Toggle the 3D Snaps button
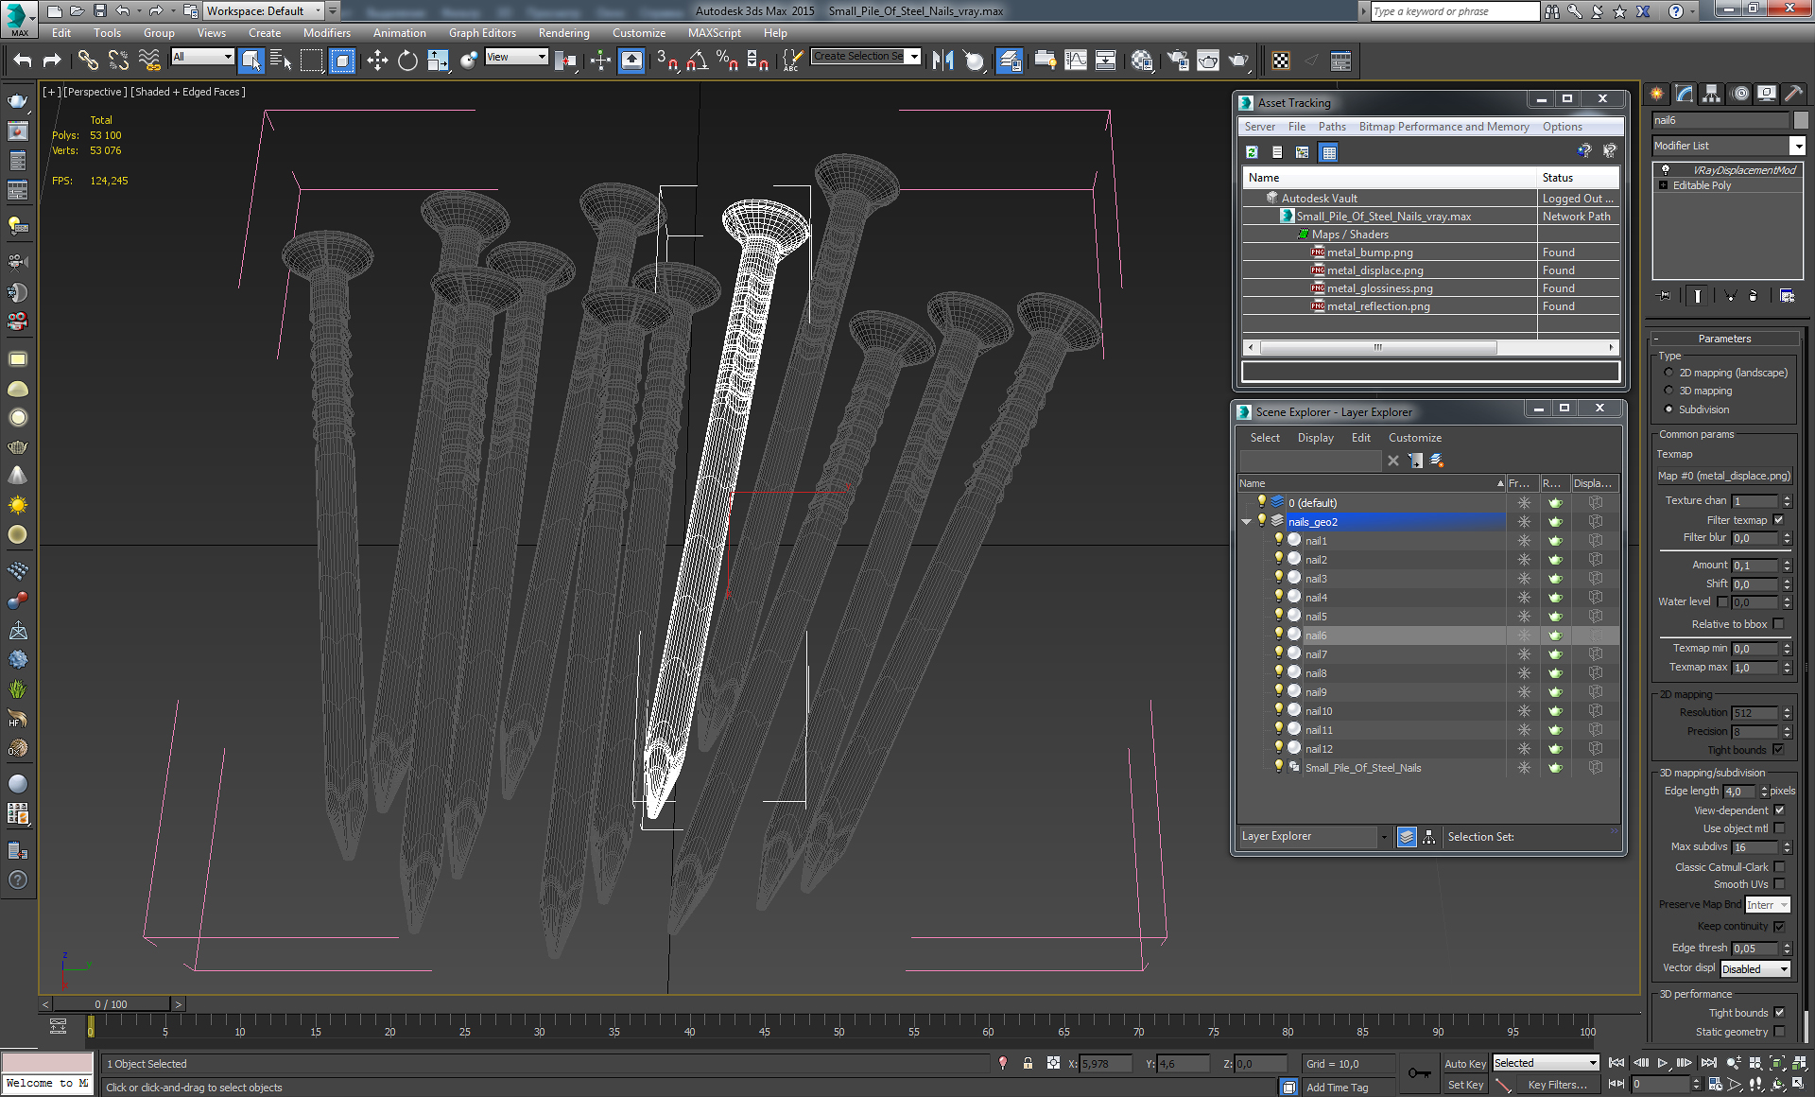This screenshot has height=1097, width=1815. [666, 61]
